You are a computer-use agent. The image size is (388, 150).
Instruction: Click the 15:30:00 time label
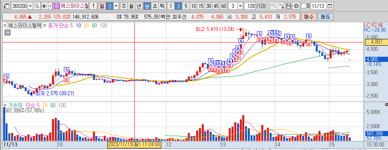[x=376, y=144]
